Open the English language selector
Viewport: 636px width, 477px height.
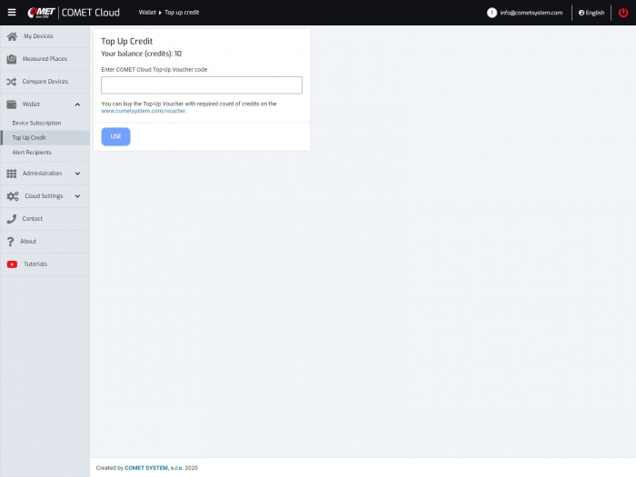point(591,13)
